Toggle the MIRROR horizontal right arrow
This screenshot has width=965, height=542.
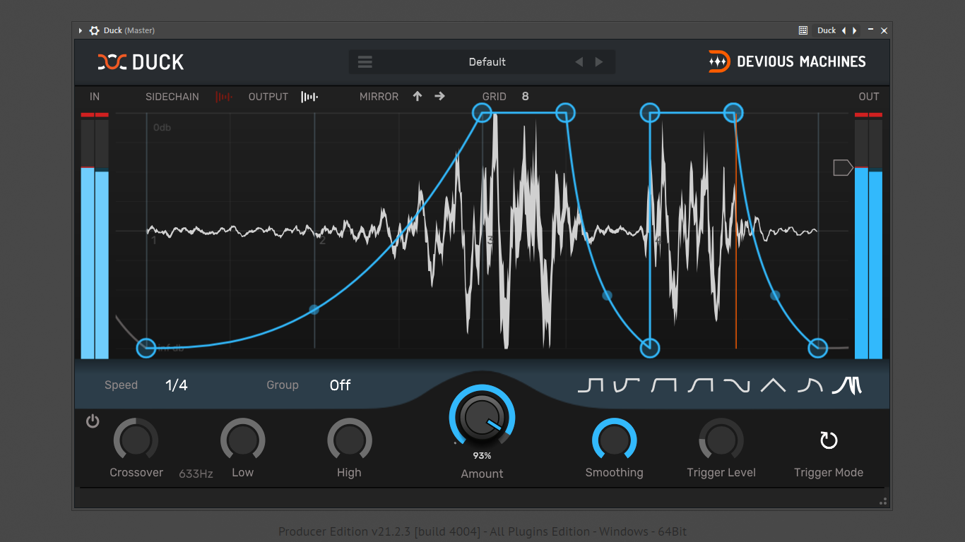[440, 97]
